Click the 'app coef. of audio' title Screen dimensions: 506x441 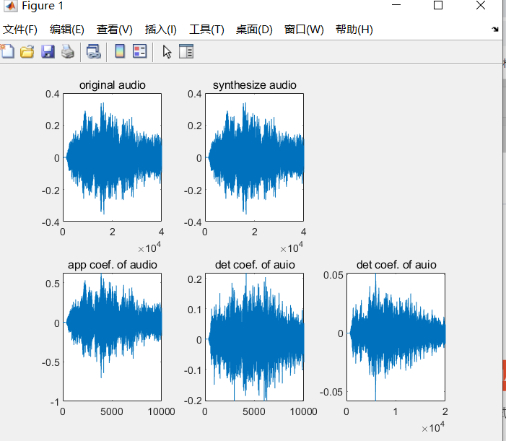(x=113, y=265)
